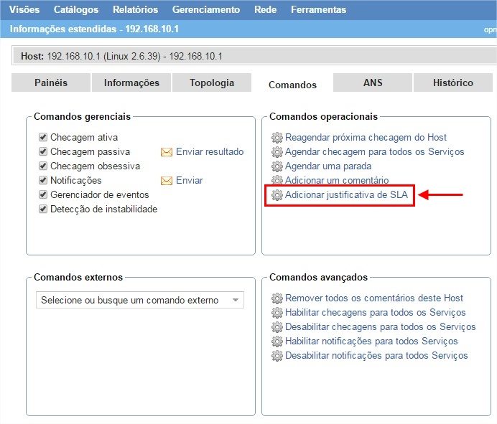Screen dimensions: 497x424
Task: Click gear icon beside Adicionar justificativa de SLA
Action: coord(277,195)
